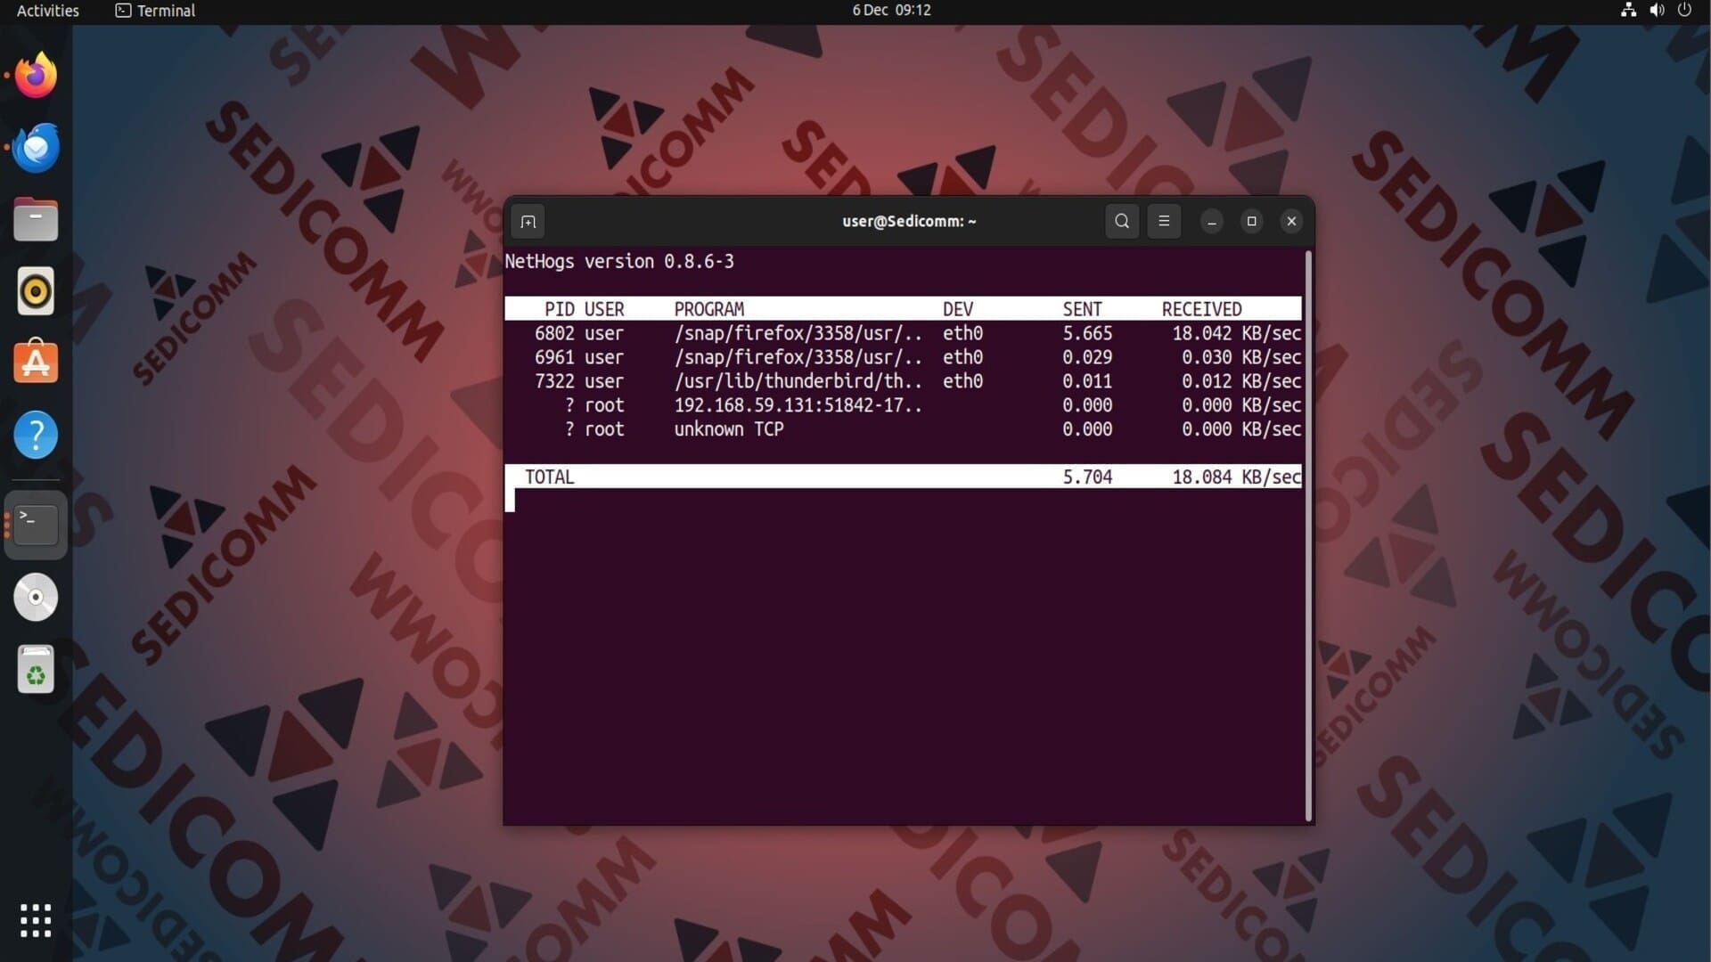Open the Terminal app menu in top bar

click(x=155, y=11)
